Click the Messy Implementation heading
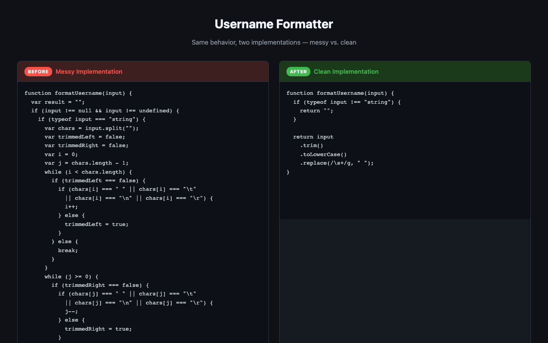The height and width of the screenshot is (343, 548). click(x=89, y=72)
